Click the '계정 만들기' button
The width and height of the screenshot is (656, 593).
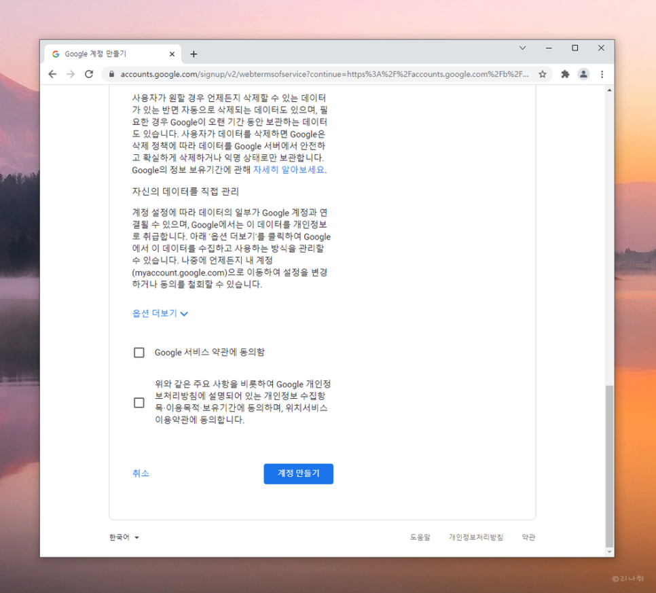pyautogui.click(x=298, y=473)
